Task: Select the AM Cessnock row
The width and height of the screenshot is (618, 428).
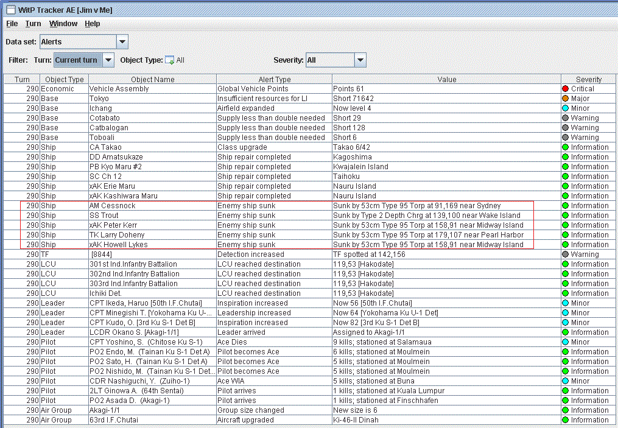Action: click(x=309, y=206)
